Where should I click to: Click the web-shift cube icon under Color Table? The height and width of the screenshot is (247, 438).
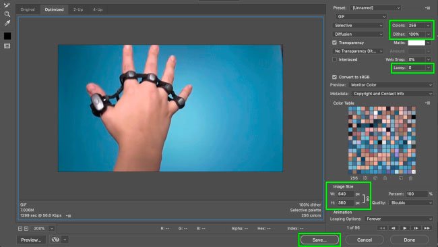[375, 178]
